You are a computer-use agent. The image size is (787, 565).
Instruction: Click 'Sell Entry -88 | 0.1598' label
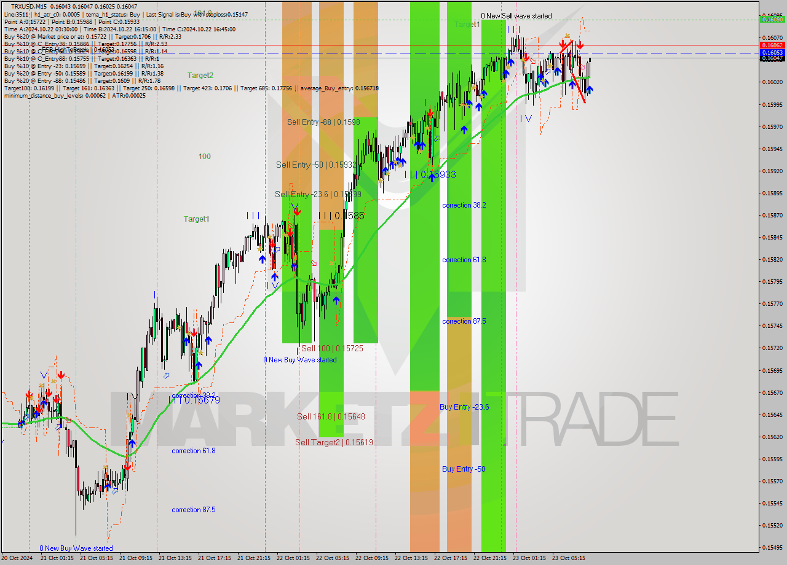(x=323, y=122)
